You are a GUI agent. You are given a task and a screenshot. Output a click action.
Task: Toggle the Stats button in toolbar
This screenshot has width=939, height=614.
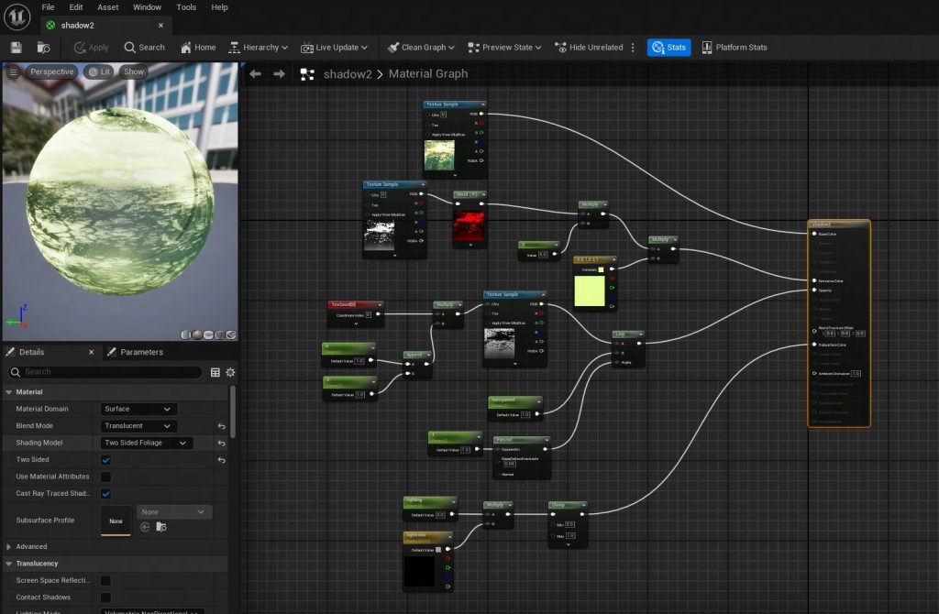click(668, 48)
